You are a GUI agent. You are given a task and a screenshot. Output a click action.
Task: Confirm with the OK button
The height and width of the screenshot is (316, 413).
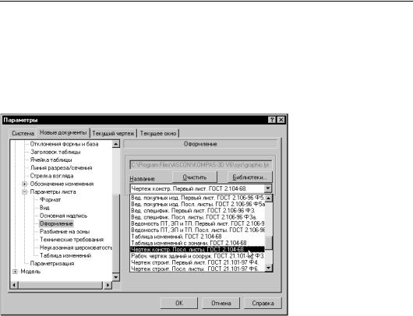point(179,303)
